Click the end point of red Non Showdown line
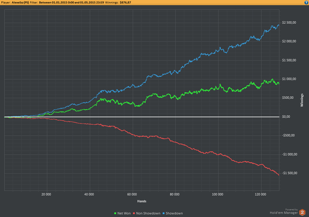The height and width of the screenshot is (217, 309). [x=279, y=175]
